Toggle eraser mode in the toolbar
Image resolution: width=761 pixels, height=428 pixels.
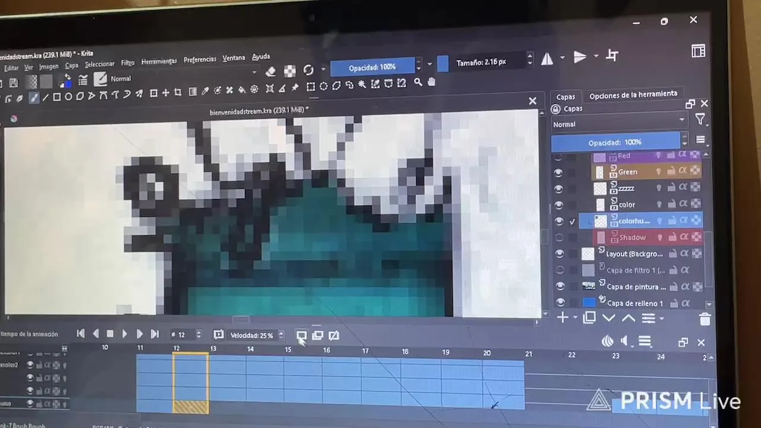pos(271,72)
